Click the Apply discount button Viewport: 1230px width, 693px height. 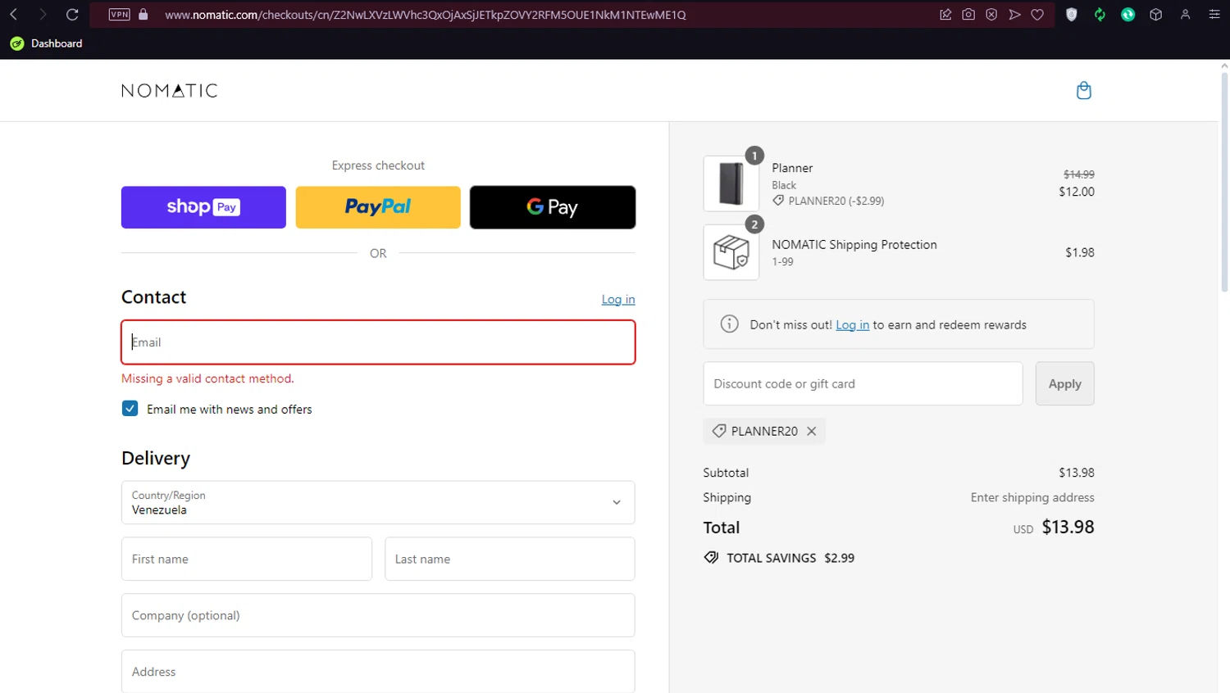pyautogui.click(x=1064, y=383)
